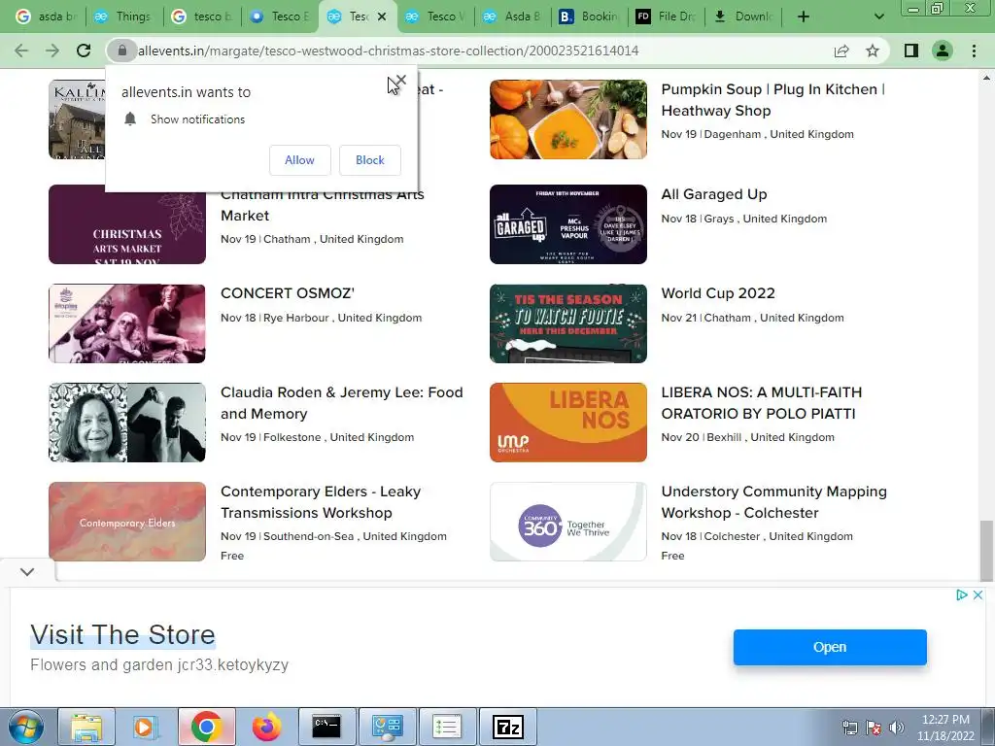
Task: Click the volume speaker tray icon
Action: click(x=897, y=728)
